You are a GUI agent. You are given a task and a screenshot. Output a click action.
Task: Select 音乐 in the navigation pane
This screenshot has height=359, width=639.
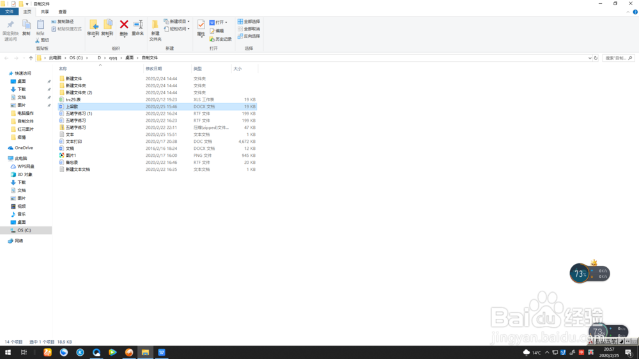tap(21, 214)
